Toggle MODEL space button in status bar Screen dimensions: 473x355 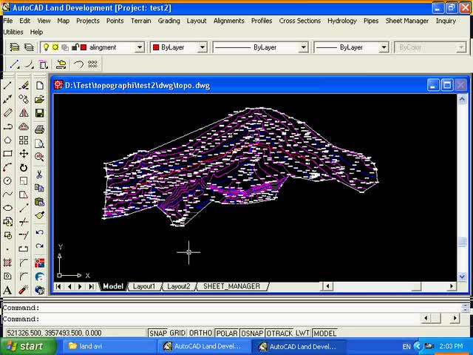coord(325,333)
